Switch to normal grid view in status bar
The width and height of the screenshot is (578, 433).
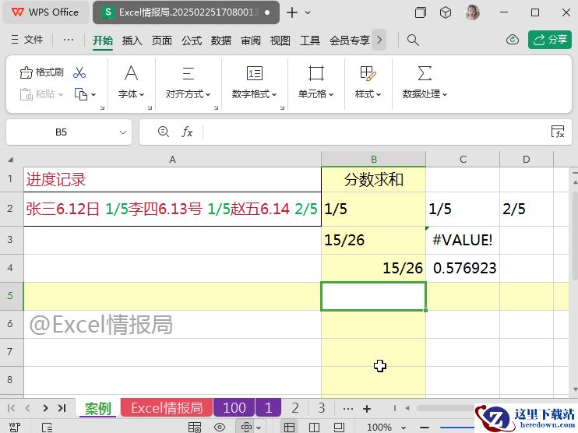coord(289,427)
